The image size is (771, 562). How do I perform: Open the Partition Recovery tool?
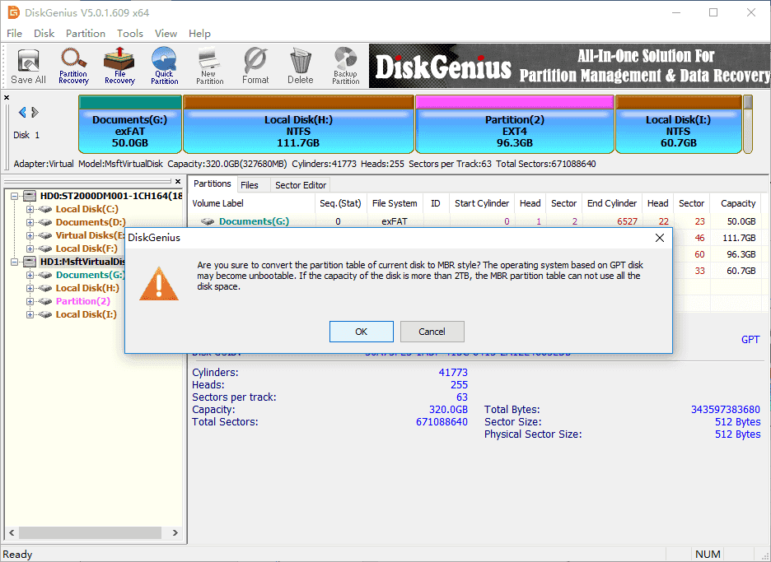[73, 65]
